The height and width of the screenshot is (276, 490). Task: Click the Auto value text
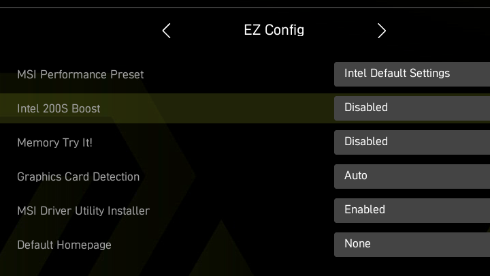point(356,176)
